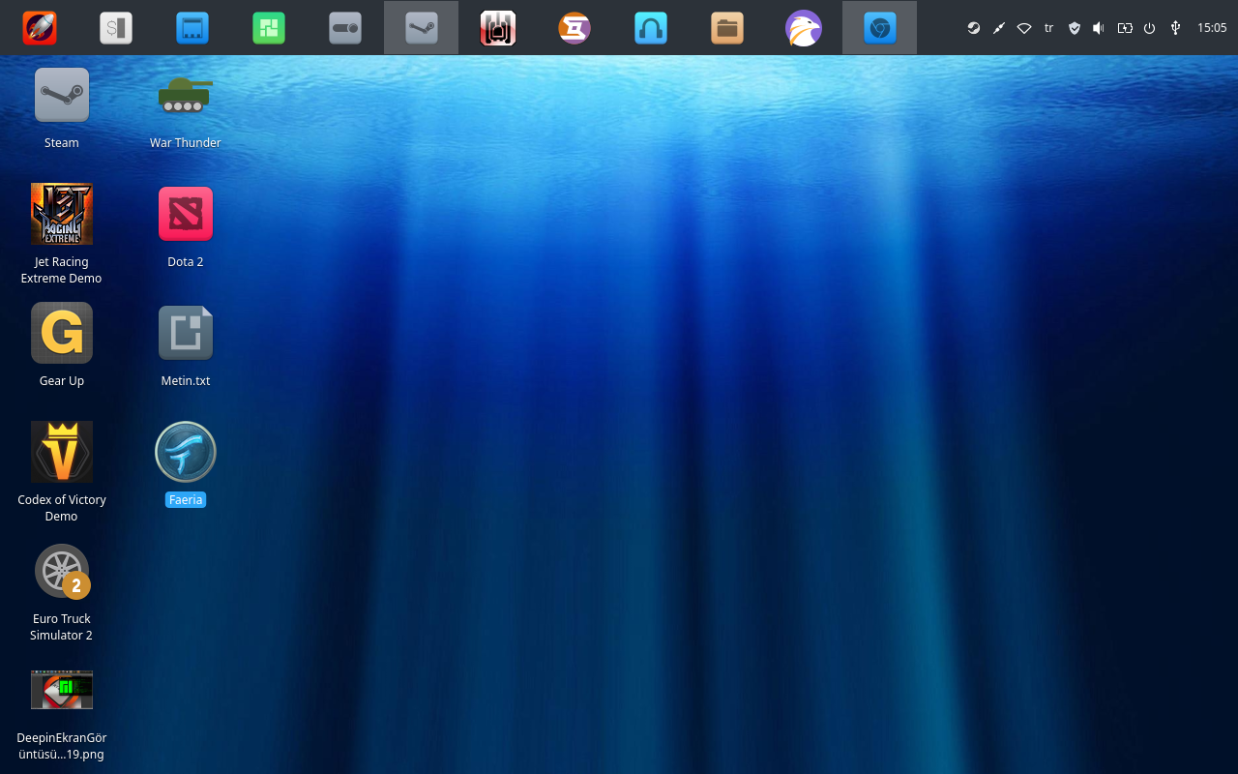Open the Wi-Fi network tray icon
The image size is (1238, 774).
[1024, 28]
